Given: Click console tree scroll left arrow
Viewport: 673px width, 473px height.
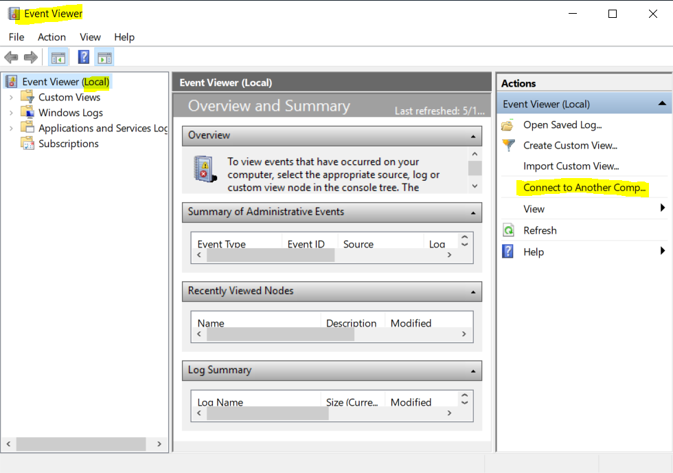Looking at the screenshot, I should [8, 444].
